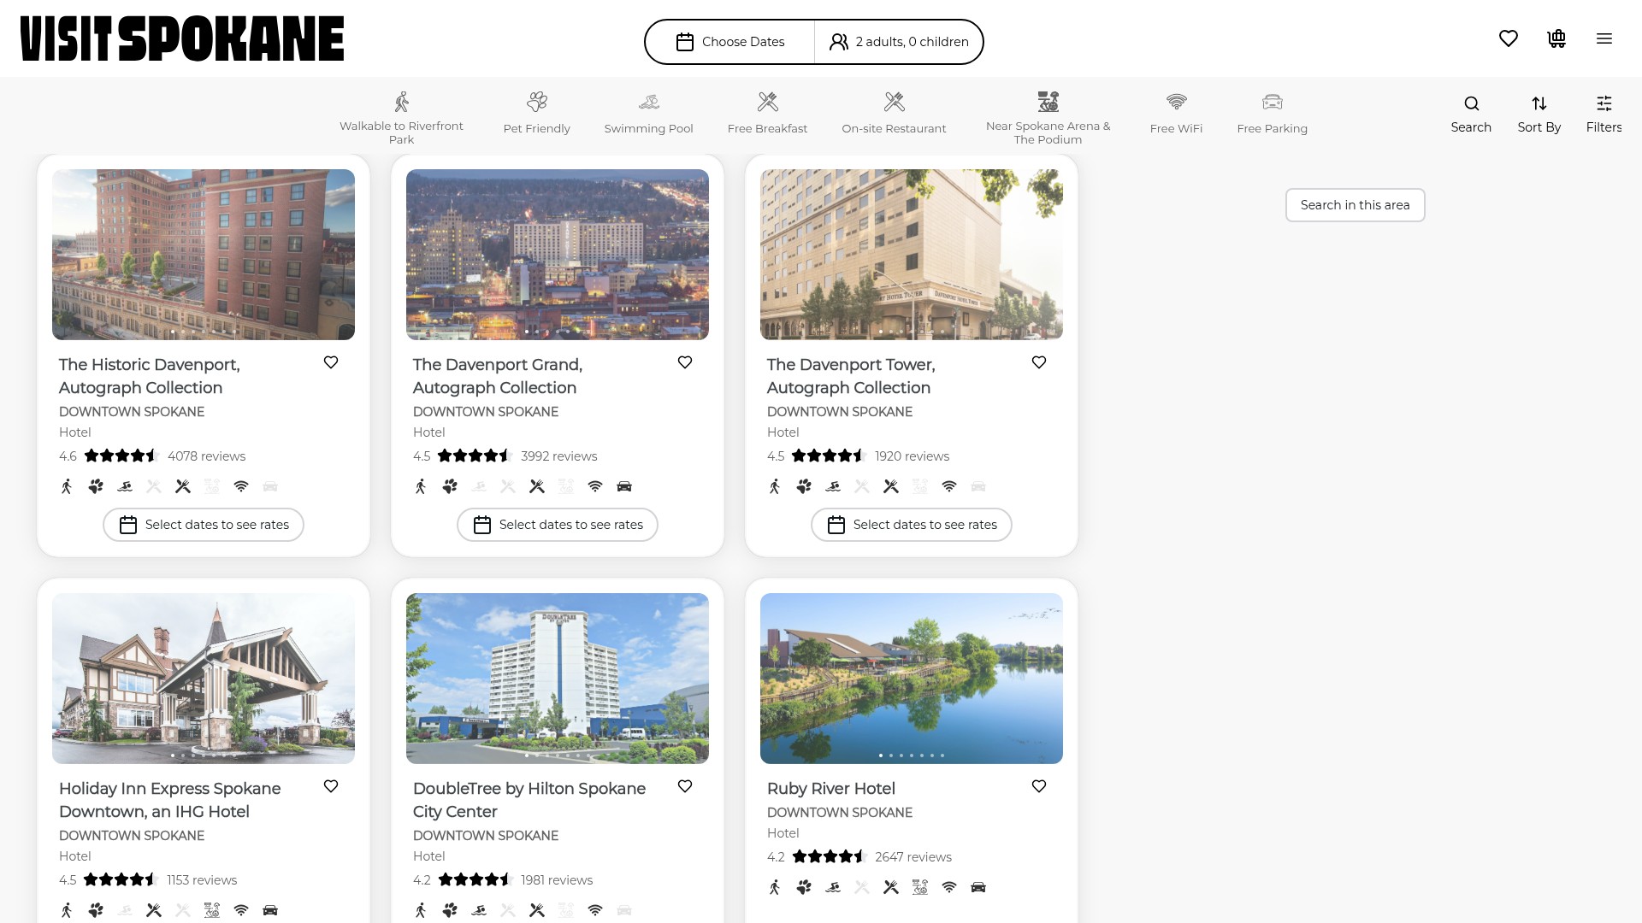This screenshot has width=1642, height=923.
Task: Click swimming icon on Davenport Tower card
Action: click(x=833, y=486)
